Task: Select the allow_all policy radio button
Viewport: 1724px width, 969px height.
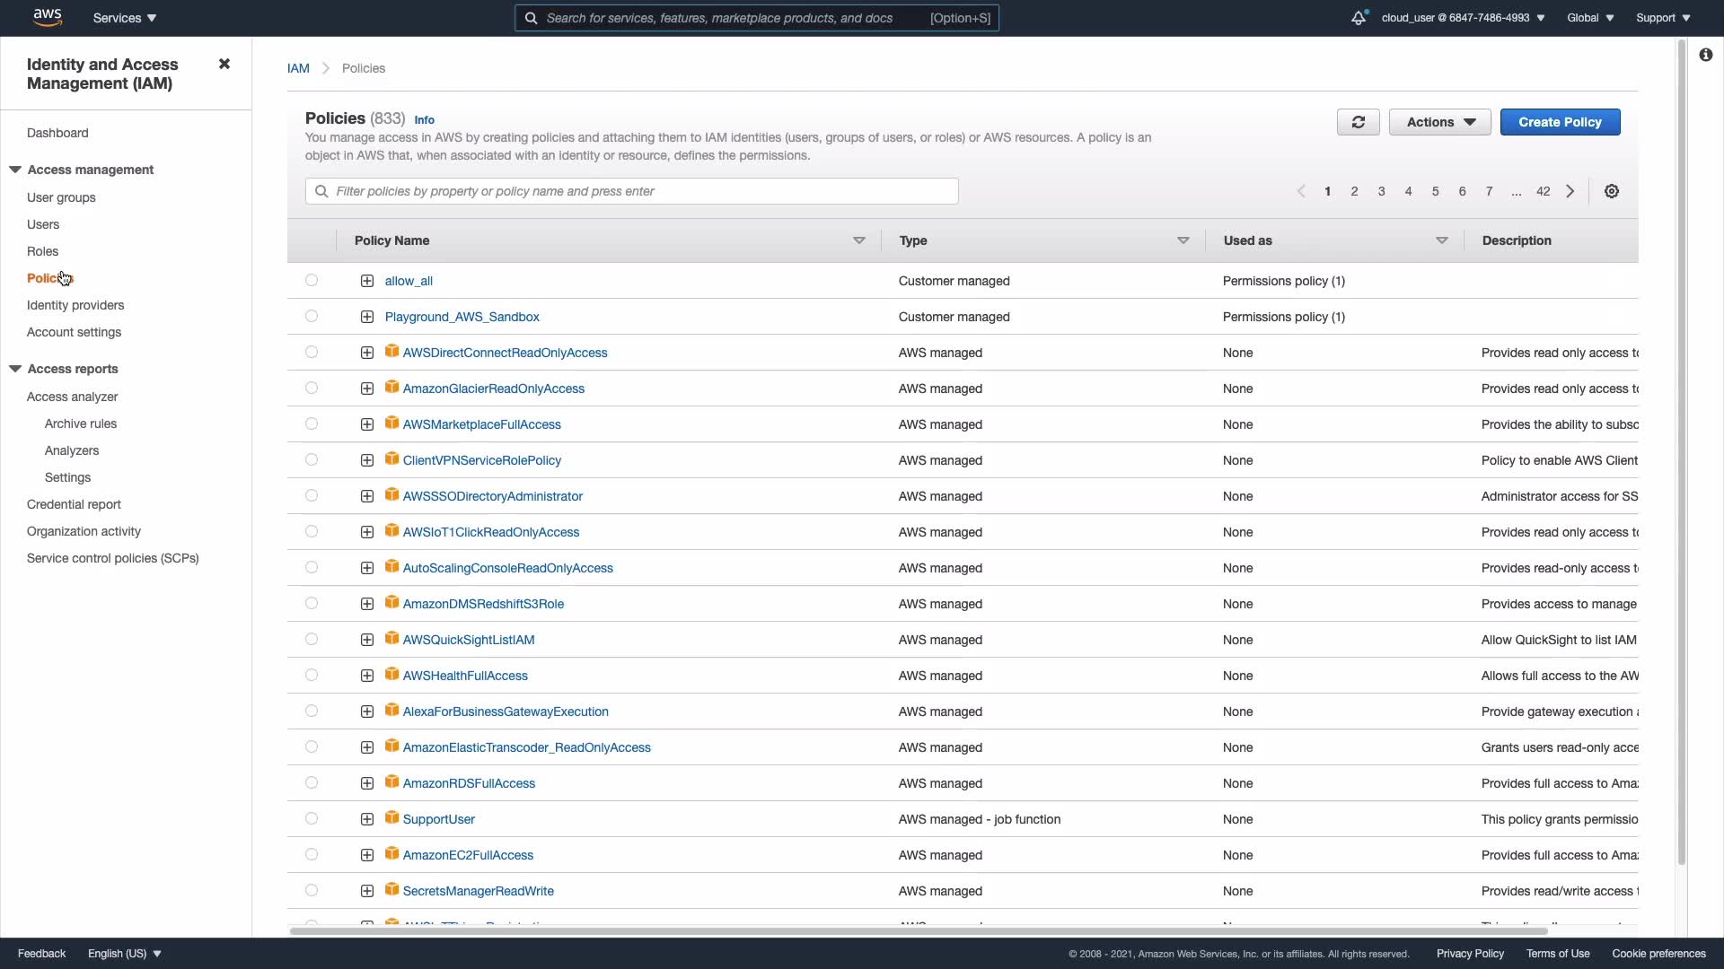Action: [312, 280]
